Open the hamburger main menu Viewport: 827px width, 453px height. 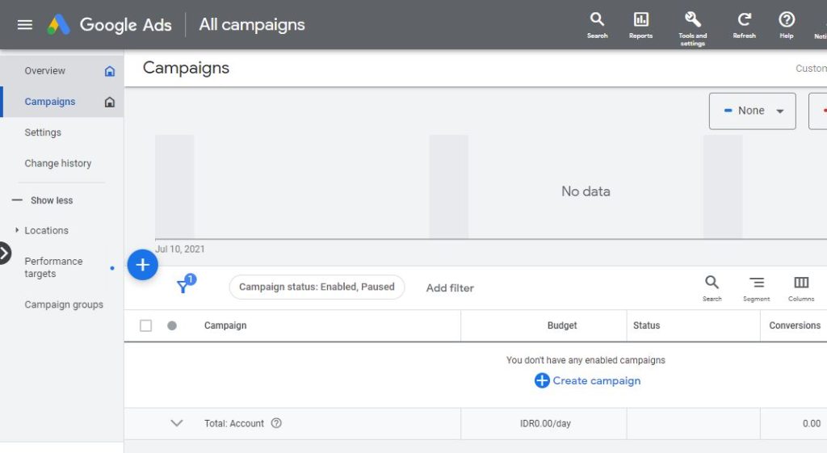coord(25,25)
